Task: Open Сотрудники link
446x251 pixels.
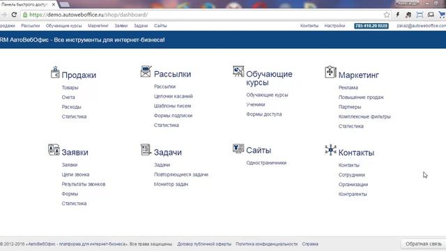Action: click(351, 175)
